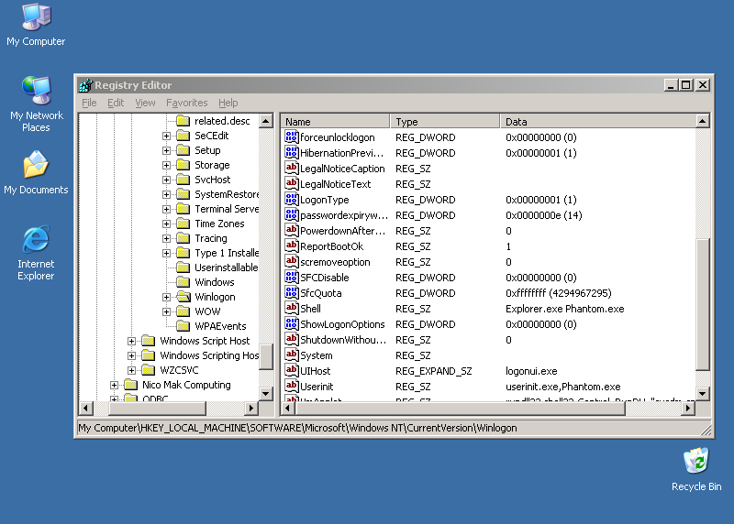Open the Favorites menu
734x524 pixels.
click(187, 103)
